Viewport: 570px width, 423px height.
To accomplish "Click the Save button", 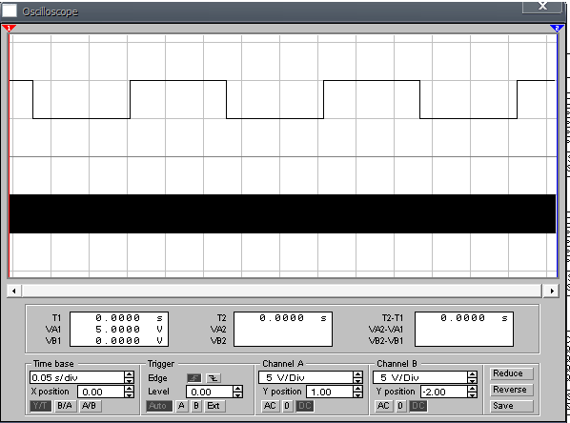I will click(x=512, y=406).
